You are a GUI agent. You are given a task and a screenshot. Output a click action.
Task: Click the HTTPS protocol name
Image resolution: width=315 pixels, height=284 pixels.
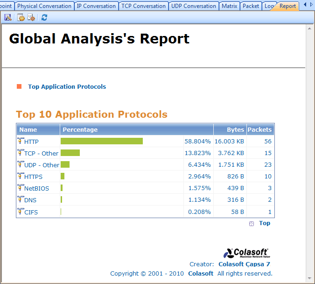pos(33,177)
